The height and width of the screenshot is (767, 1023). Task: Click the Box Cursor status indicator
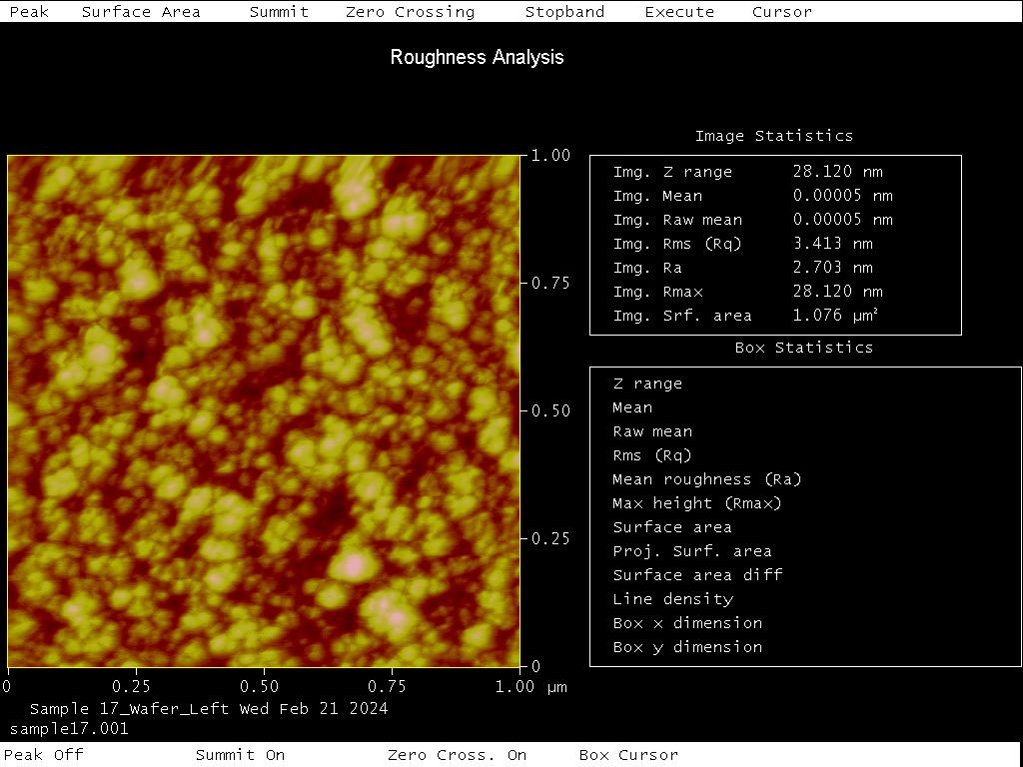628,755
